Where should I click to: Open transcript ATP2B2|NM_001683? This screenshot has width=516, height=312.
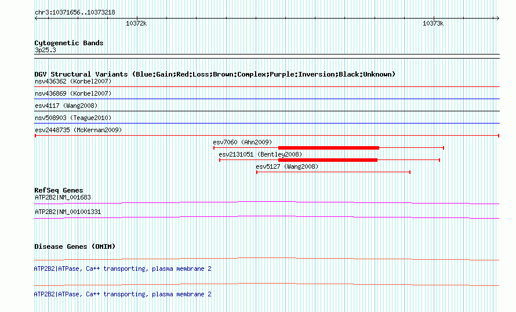click(x=63, y=198)
